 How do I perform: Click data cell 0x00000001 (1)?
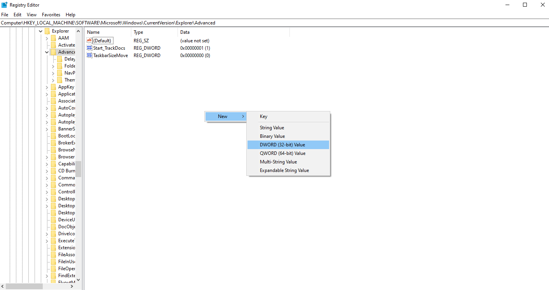[195, 48]
